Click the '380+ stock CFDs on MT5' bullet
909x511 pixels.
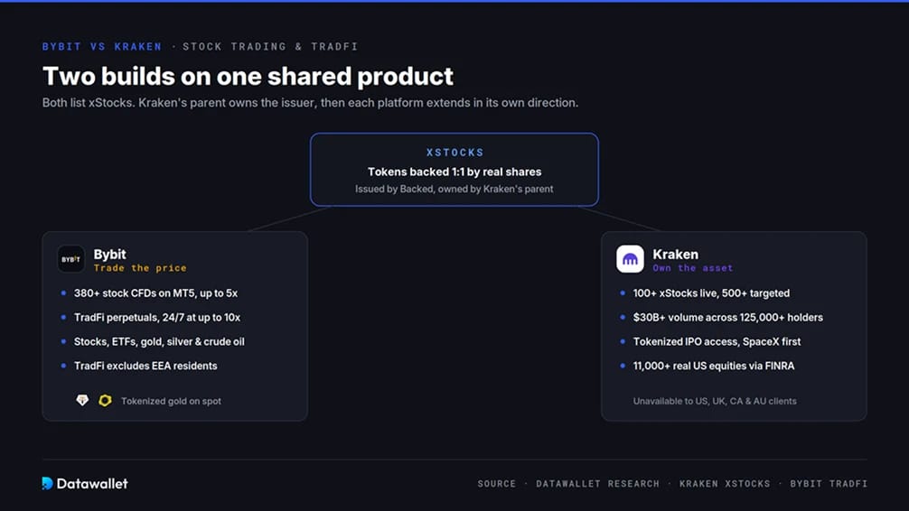[156, 293]
